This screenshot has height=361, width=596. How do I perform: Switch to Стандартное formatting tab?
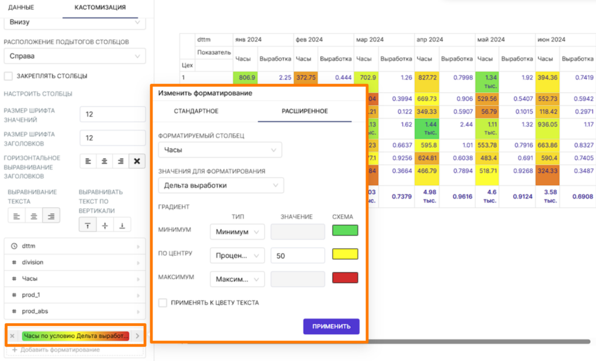(x=196, y=111)
